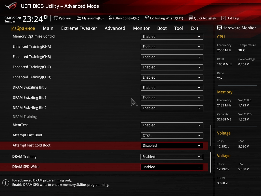The height and width of the screenshot is (196, 261).
Task: Click the globe language icon
Action: (x=56, y=18)
